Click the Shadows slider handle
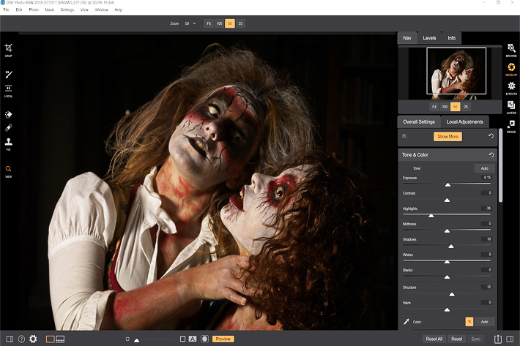 click(451, 247)
